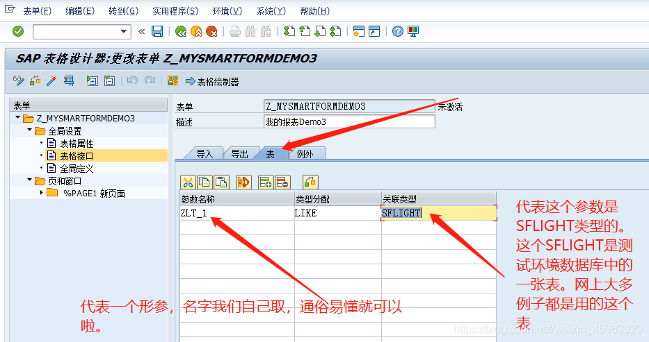Switch to the 导出 tab
Viewport: 649px width, 342px height.
click(x=240, y=154)
